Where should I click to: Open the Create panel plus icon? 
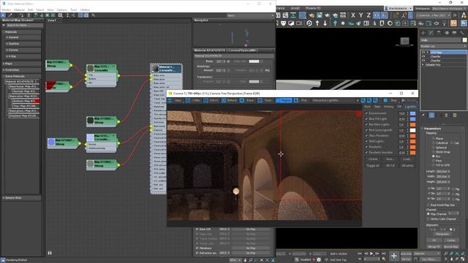pos(423,33)
